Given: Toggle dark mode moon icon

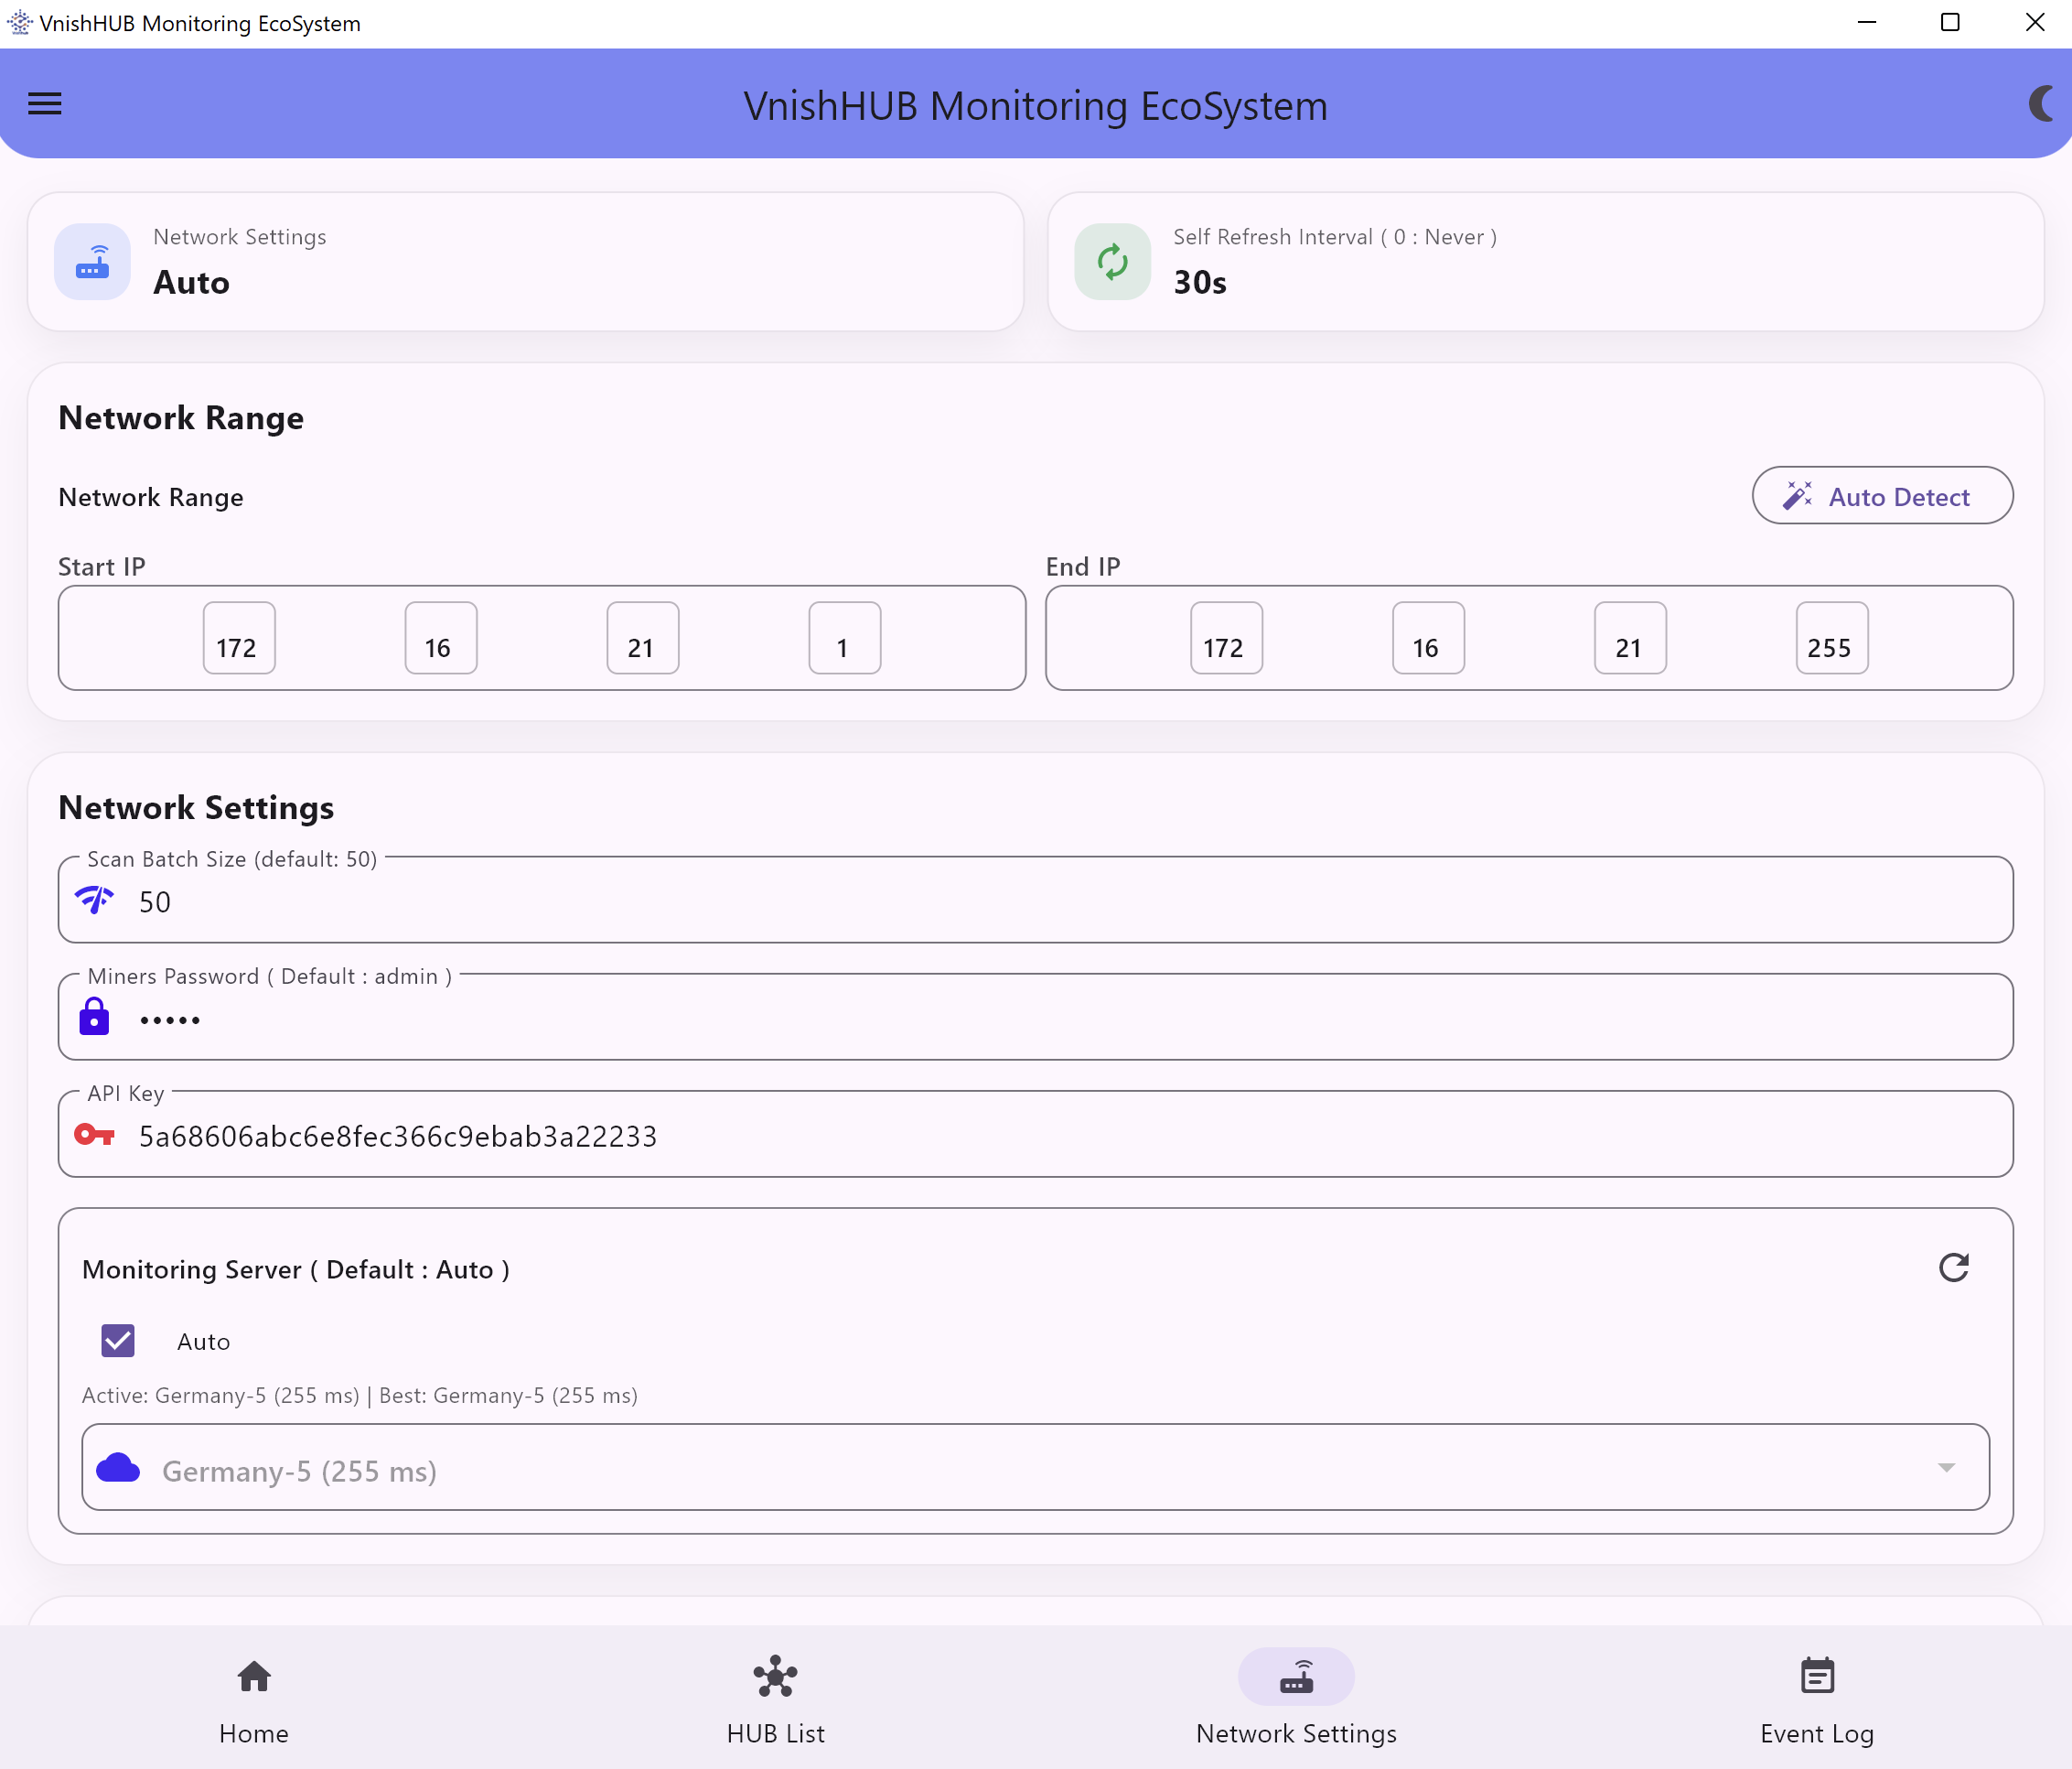Looking at the screenshot, I should point(2042,104).
